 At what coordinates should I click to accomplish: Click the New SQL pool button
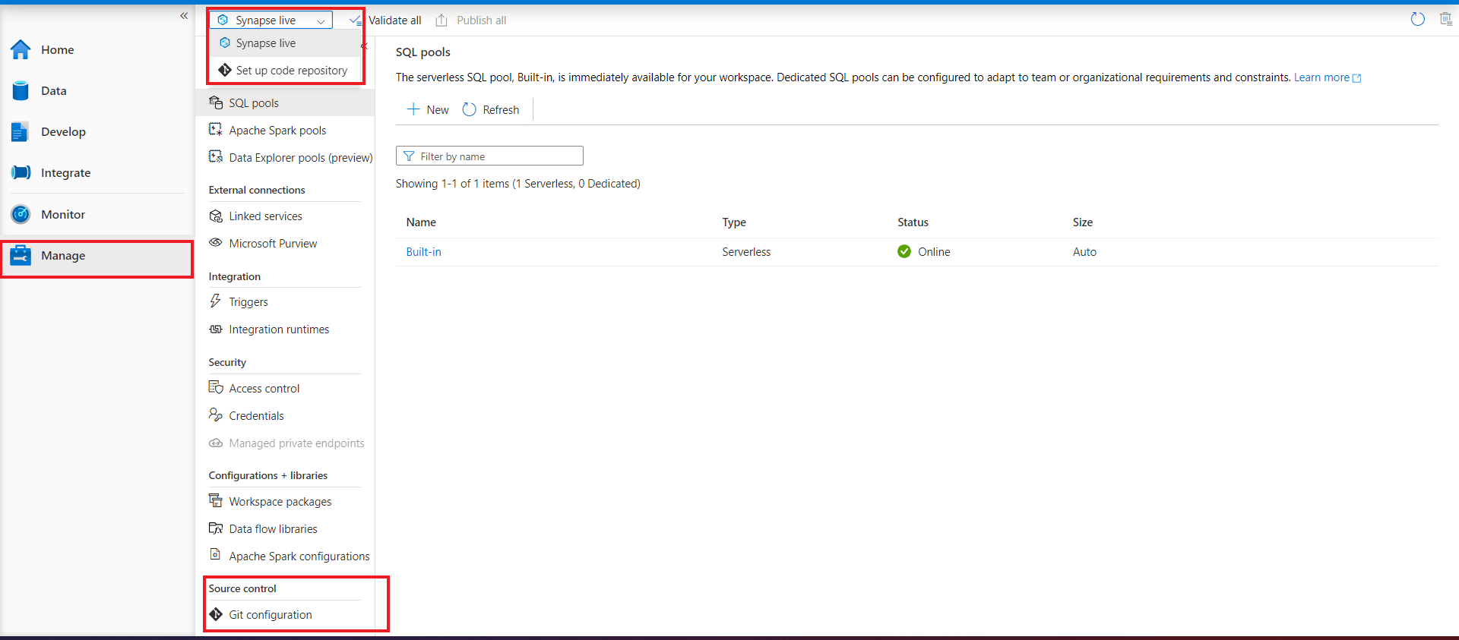tap(428, 110)
